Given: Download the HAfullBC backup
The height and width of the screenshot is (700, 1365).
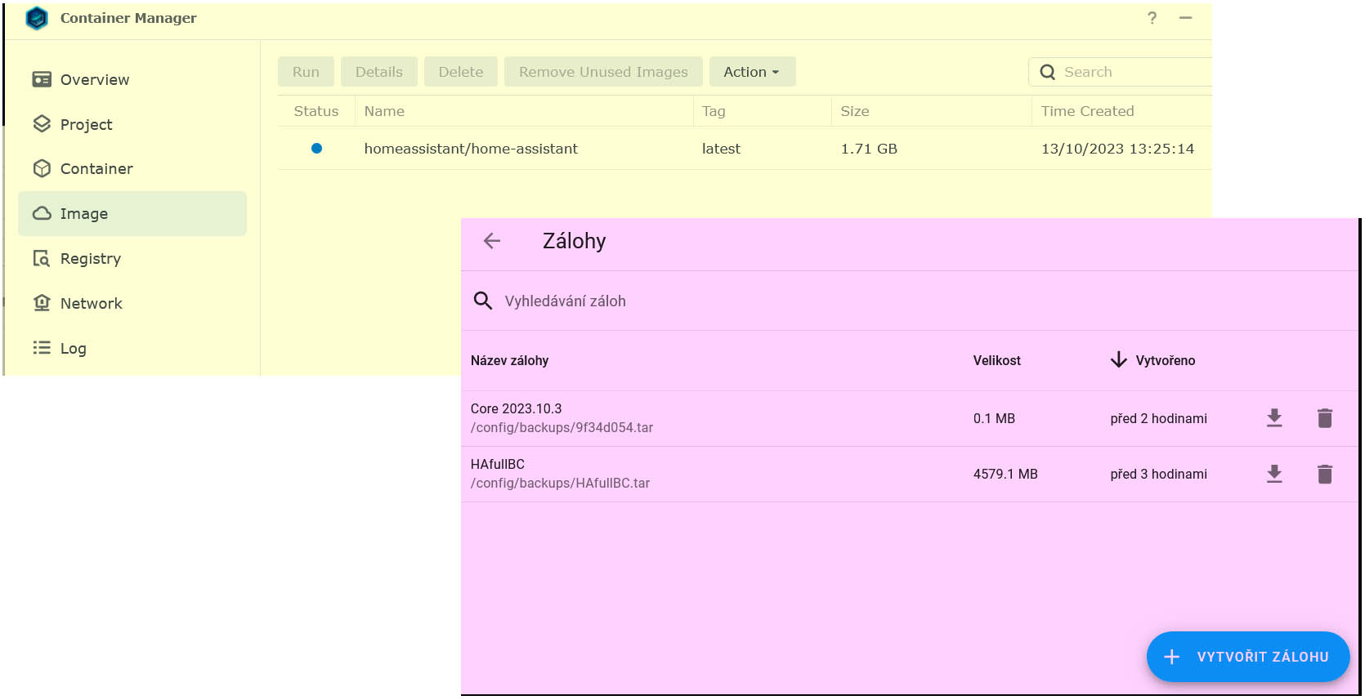Looking at the screenshot, I should coord(1274,474).
